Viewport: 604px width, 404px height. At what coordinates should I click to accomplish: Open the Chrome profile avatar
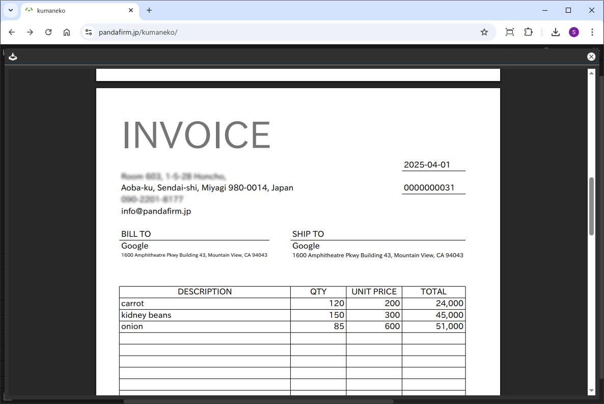[x=574, y=32]
